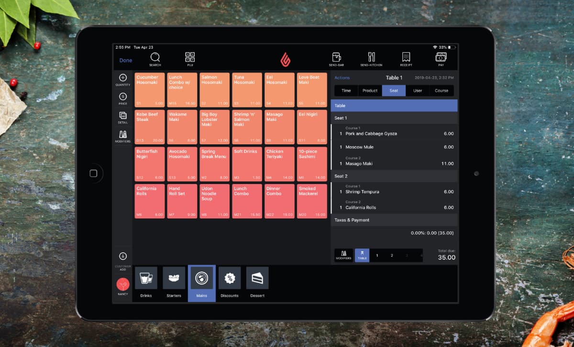The image size is (574, 347).
Task: Send order to bar
Action: click(336, 60)
